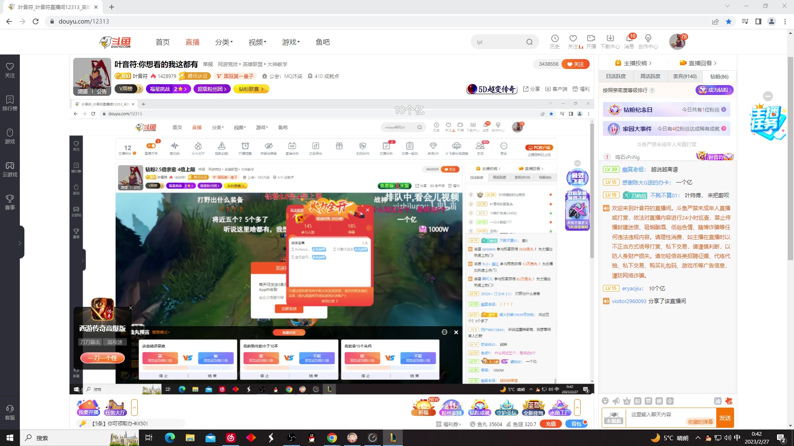The image size is (794, 446).
Task: Open the 福星挑战 2★ badge
Action: (168, 89)
